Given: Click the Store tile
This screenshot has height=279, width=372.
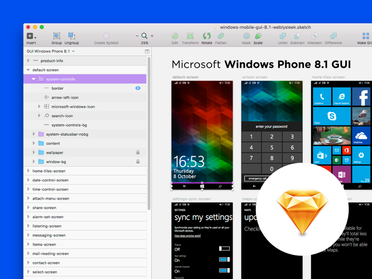Looking at the screenshot, I should click(x=322, y=155).
